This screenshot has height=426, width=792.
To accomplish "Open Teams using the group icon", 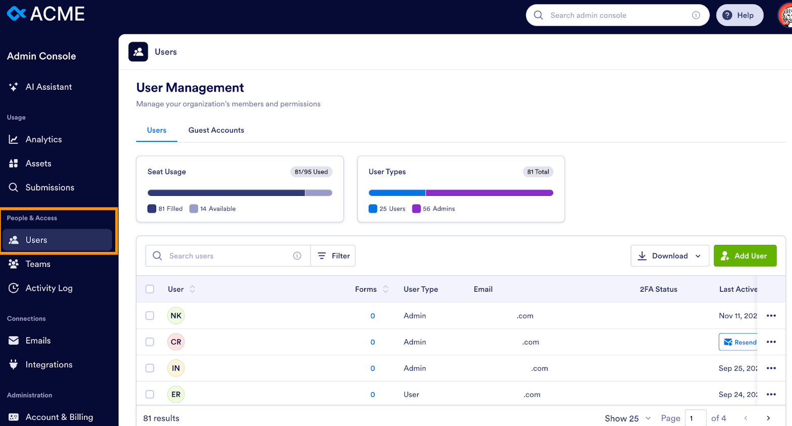I will [x=14, y=264].
